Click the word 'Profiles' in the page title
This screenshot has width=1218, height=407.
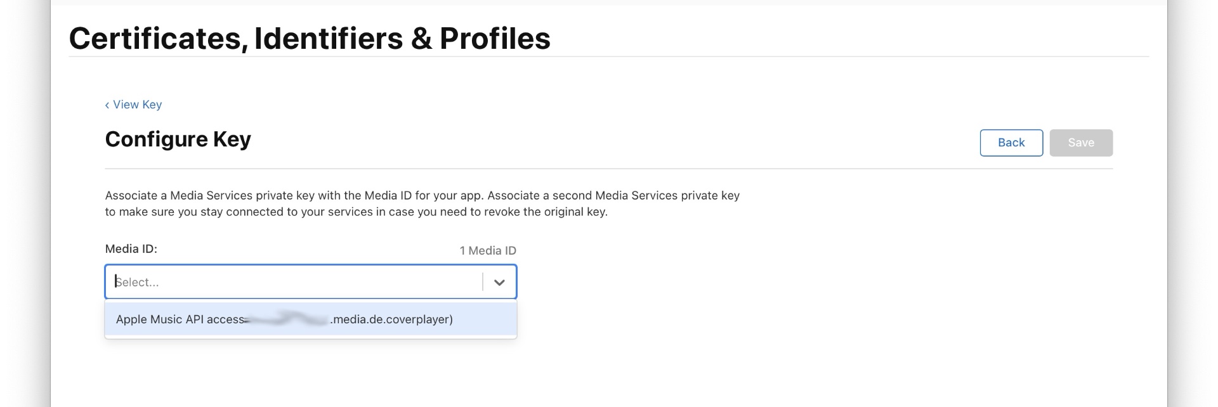coord(495,39)
